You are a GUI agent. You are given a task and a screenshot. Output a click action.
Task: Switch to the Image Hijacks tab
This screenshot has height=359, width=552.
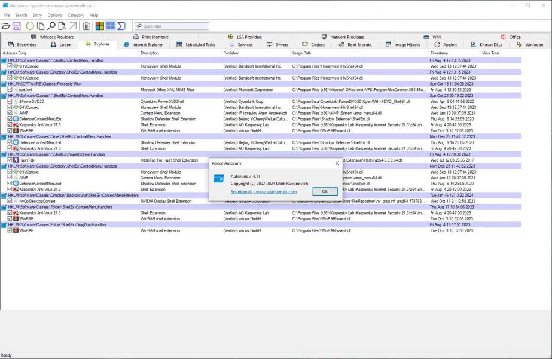pos(402,45)
